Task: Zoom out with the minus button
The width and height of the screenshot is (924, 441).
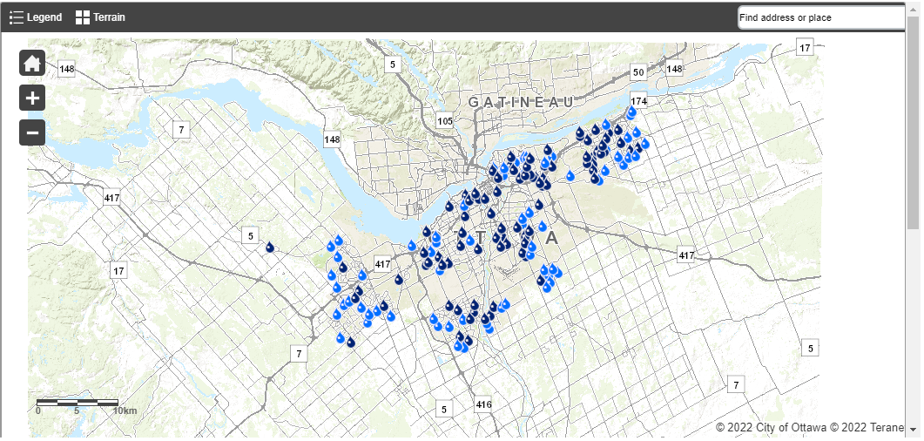Action: 32,132
